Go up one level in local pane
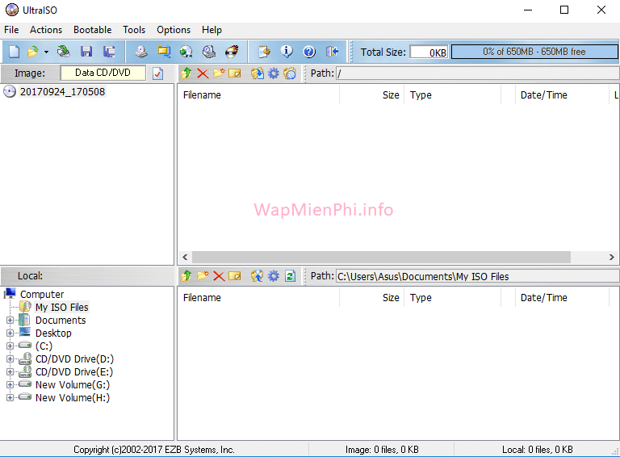 (186, 276)
